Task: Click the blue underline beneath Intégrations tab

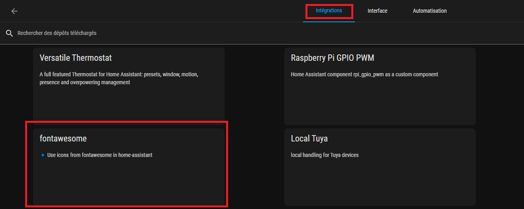Action: [329, 21]
